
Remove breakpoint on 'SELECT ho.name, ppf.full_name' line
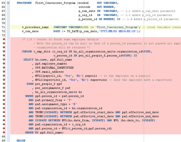(x=4, y=59)
